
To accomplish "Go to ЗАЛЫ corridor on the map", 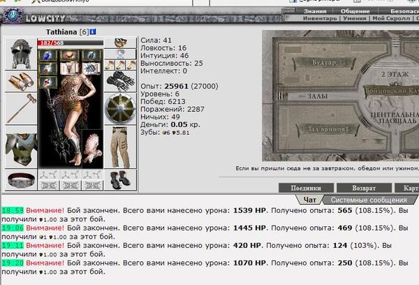I will (317, 96).
